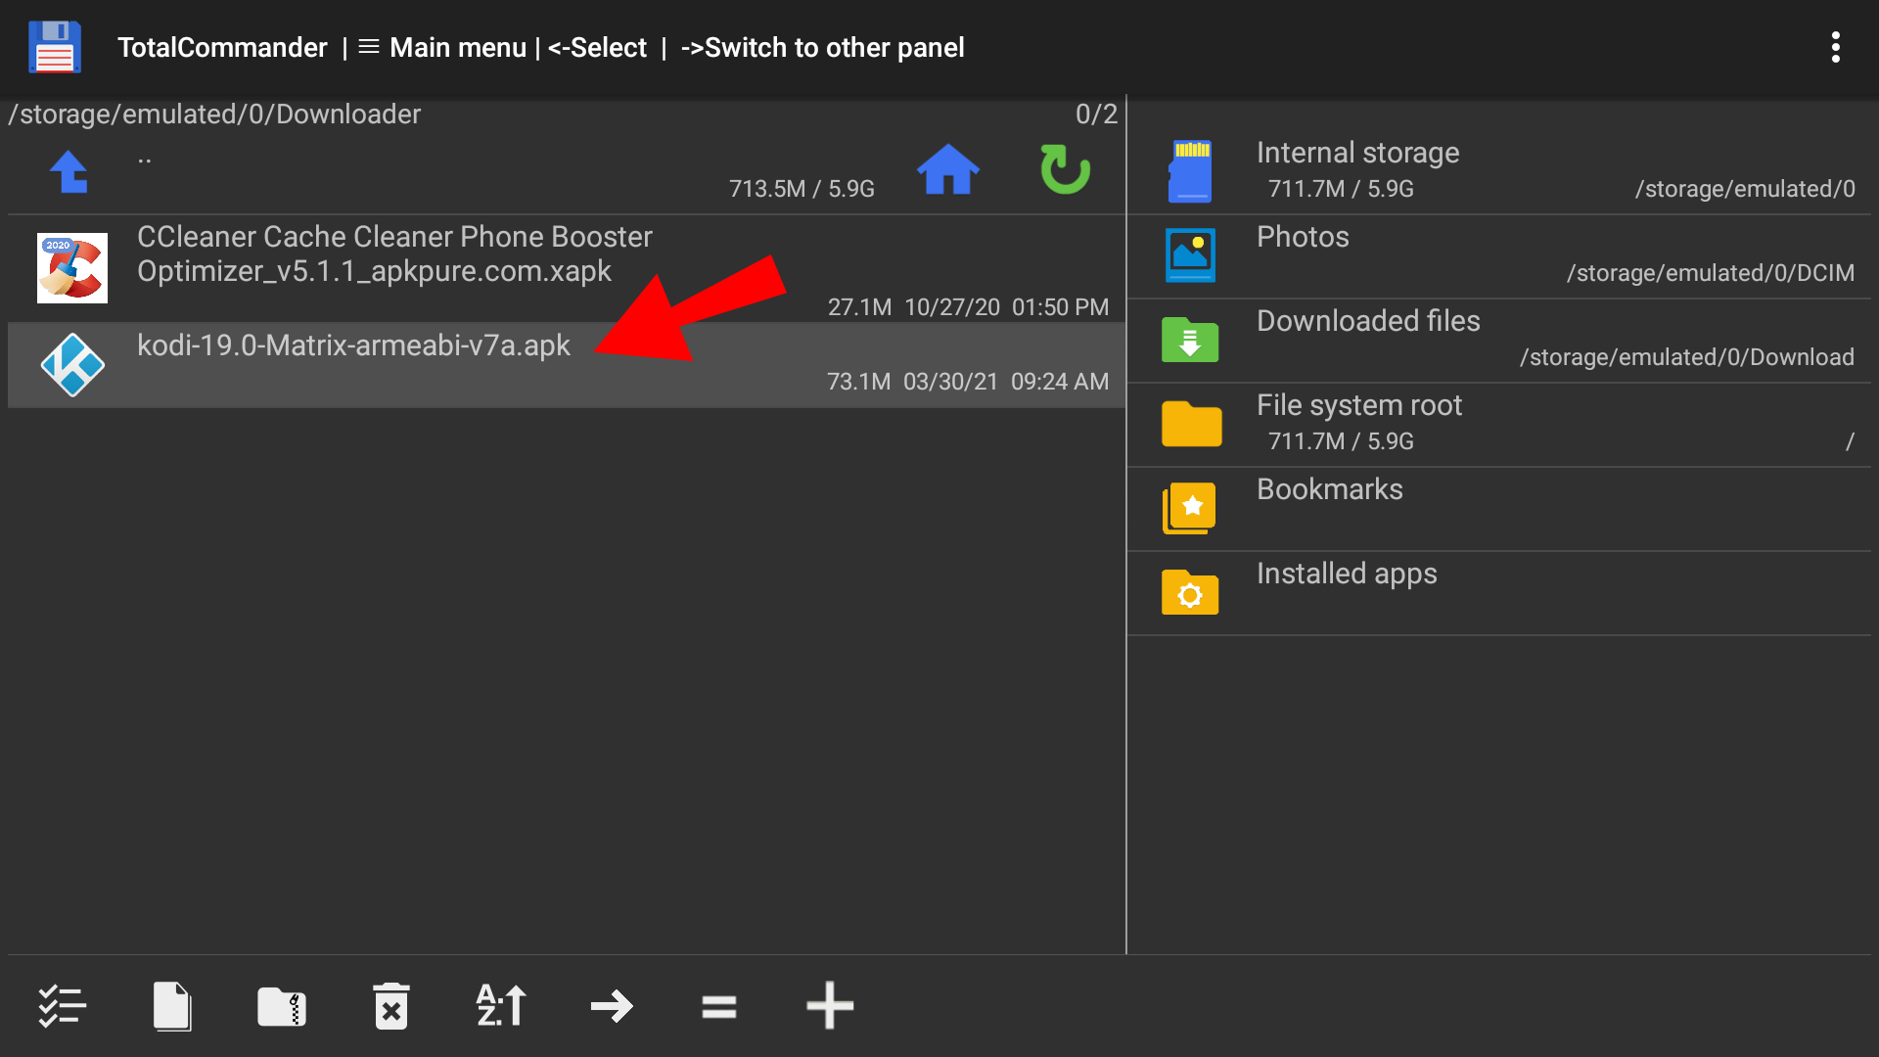This screenshot has width=1879, height=1057.
Task: Open the three-dot overflow menu
Action: pyautogui.click(x=1835, y=47)
